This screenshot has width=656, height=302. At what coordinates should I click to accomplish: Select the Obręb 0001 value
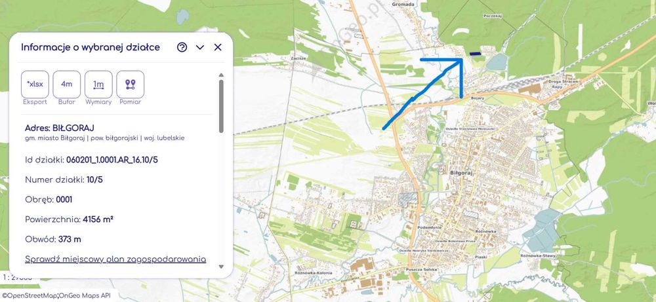(64, 200)
